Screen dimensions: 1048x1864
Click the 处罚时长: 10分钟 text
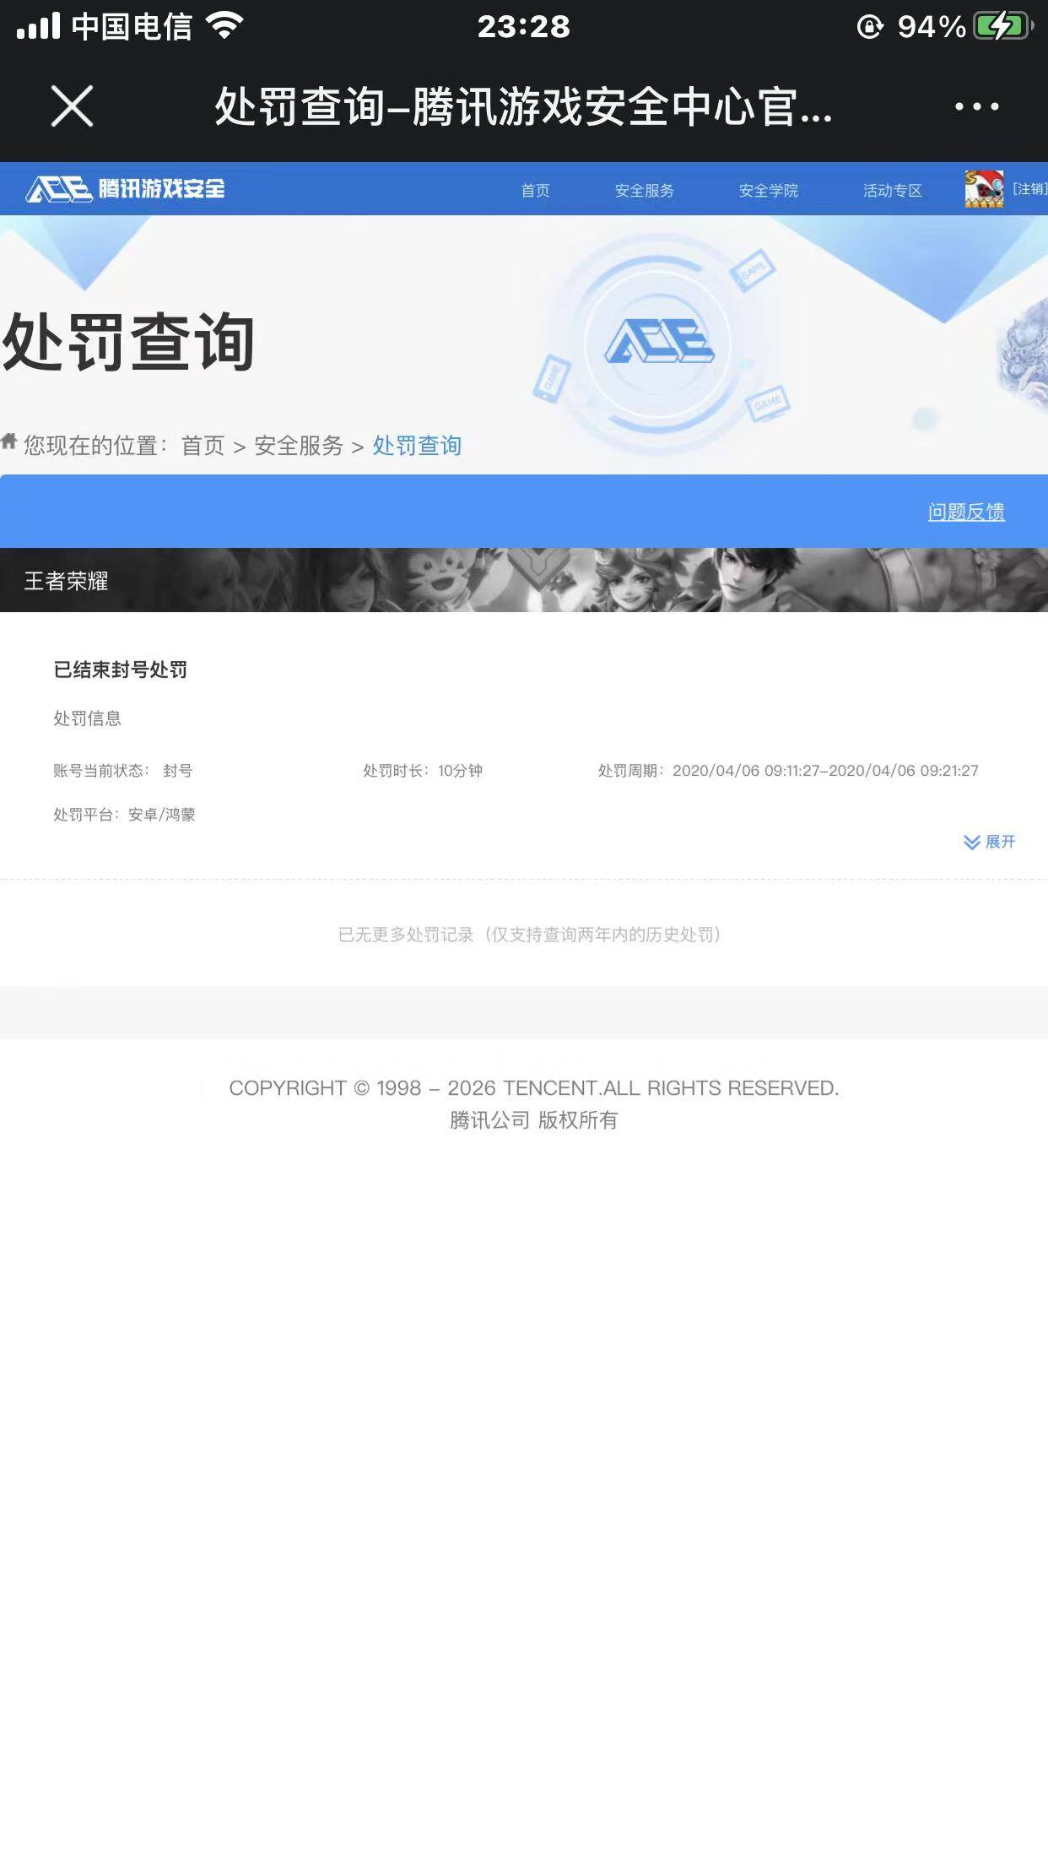tap(423, 771)
